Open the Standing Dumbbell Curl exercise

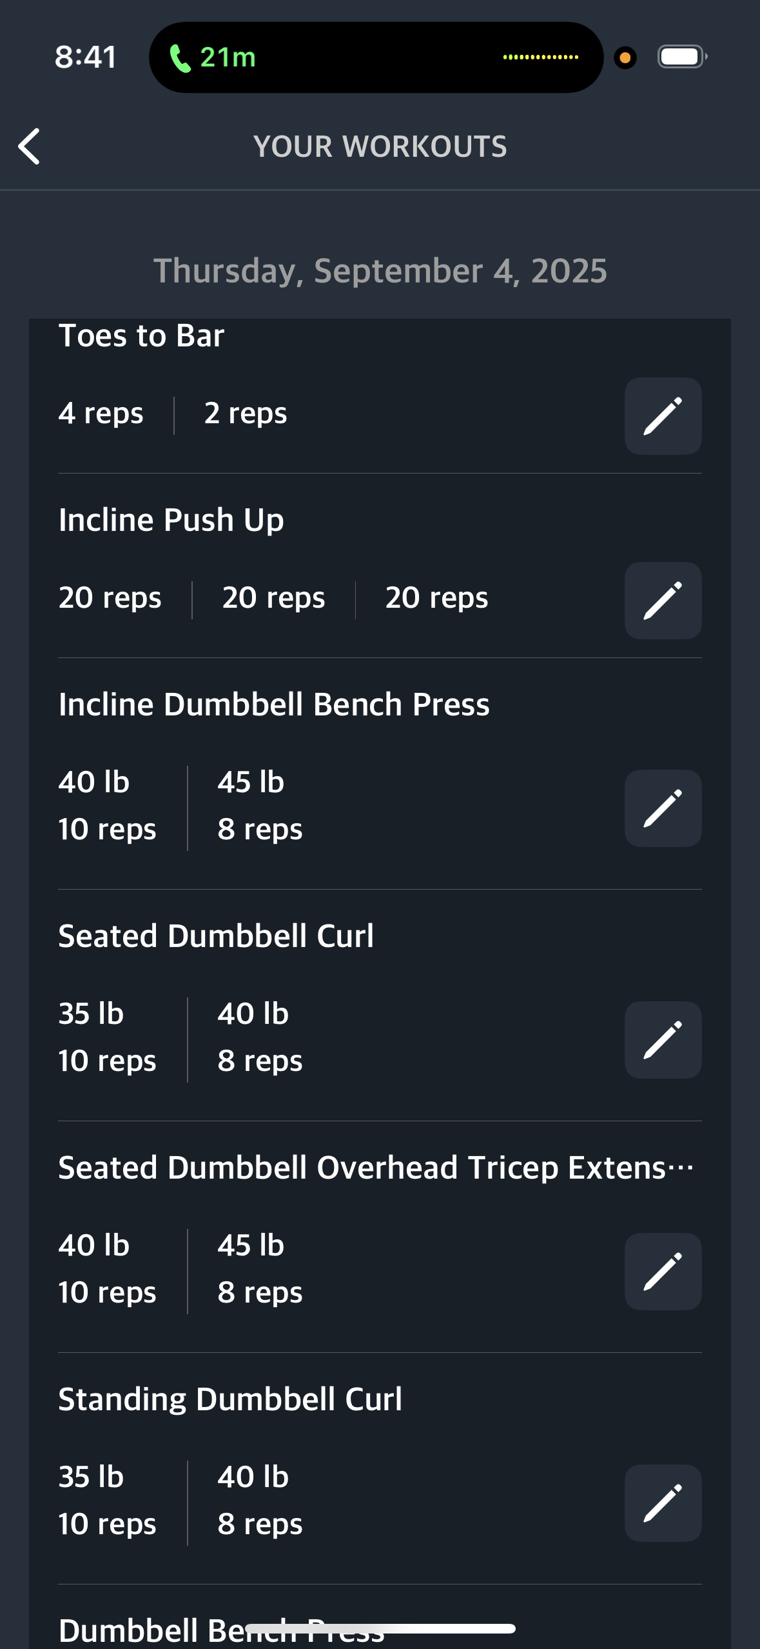pos(230,1399)
